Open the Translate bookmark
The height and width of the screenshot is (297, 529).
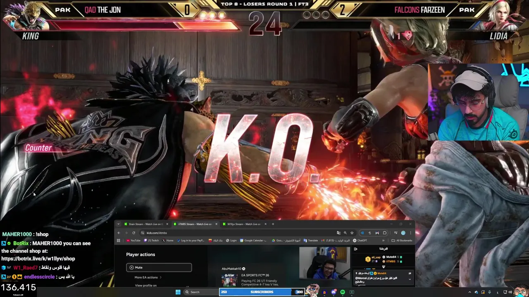coord(311,240)
